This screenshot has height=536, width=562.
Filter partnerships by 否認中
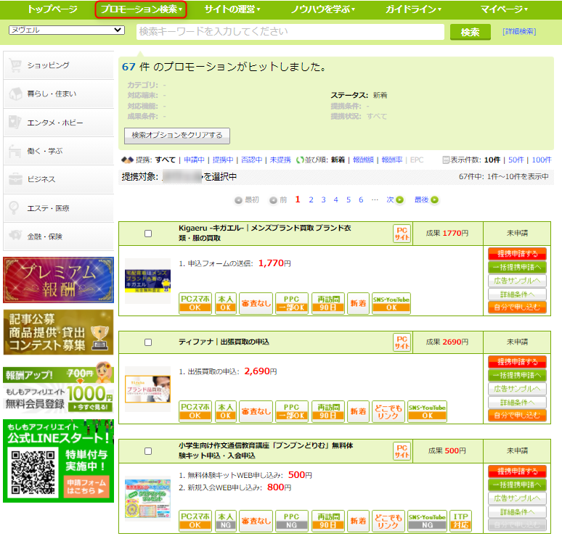coord(251,160)
